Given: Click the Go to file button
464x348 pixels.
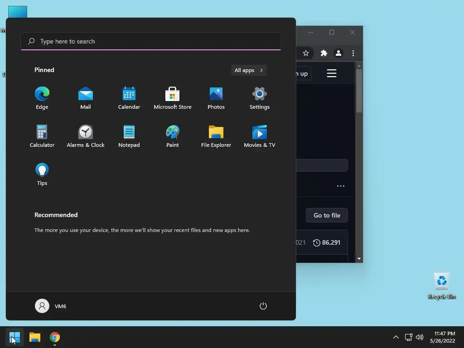Looking at the screenshot, I should click(327, 215).
